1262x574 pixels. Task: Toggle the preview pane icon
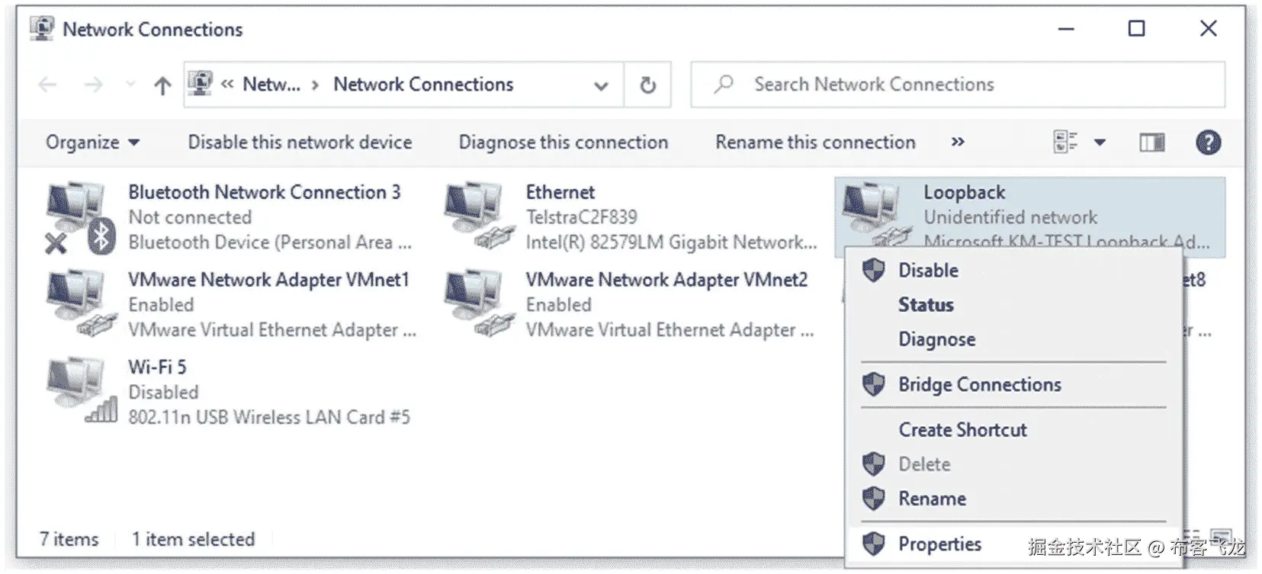coord(1151,143)
